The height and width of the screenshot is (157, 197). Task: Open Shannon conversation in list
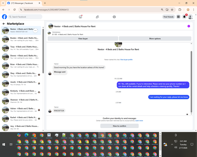[21, 101]
